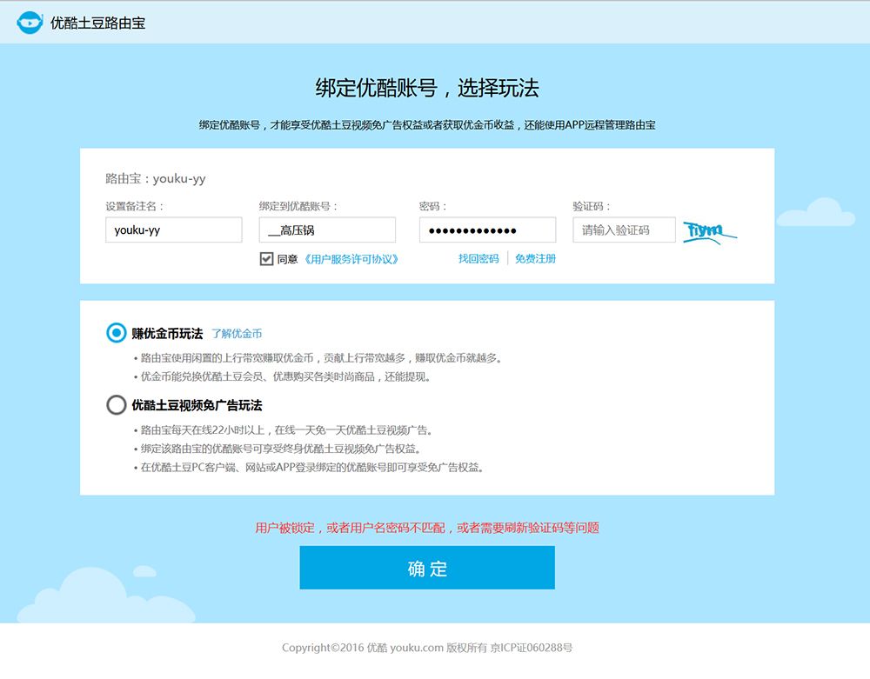Click the 路由宝：youku-yy device name text

tap(156, 178)
